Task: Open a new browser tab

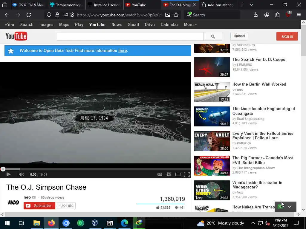Action: (x=242, y=5)
